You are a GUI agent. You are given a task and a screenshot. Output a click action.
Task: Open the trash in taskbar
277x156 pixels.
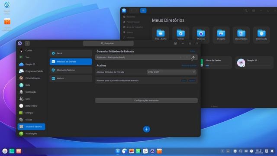[x=267, y=151]
